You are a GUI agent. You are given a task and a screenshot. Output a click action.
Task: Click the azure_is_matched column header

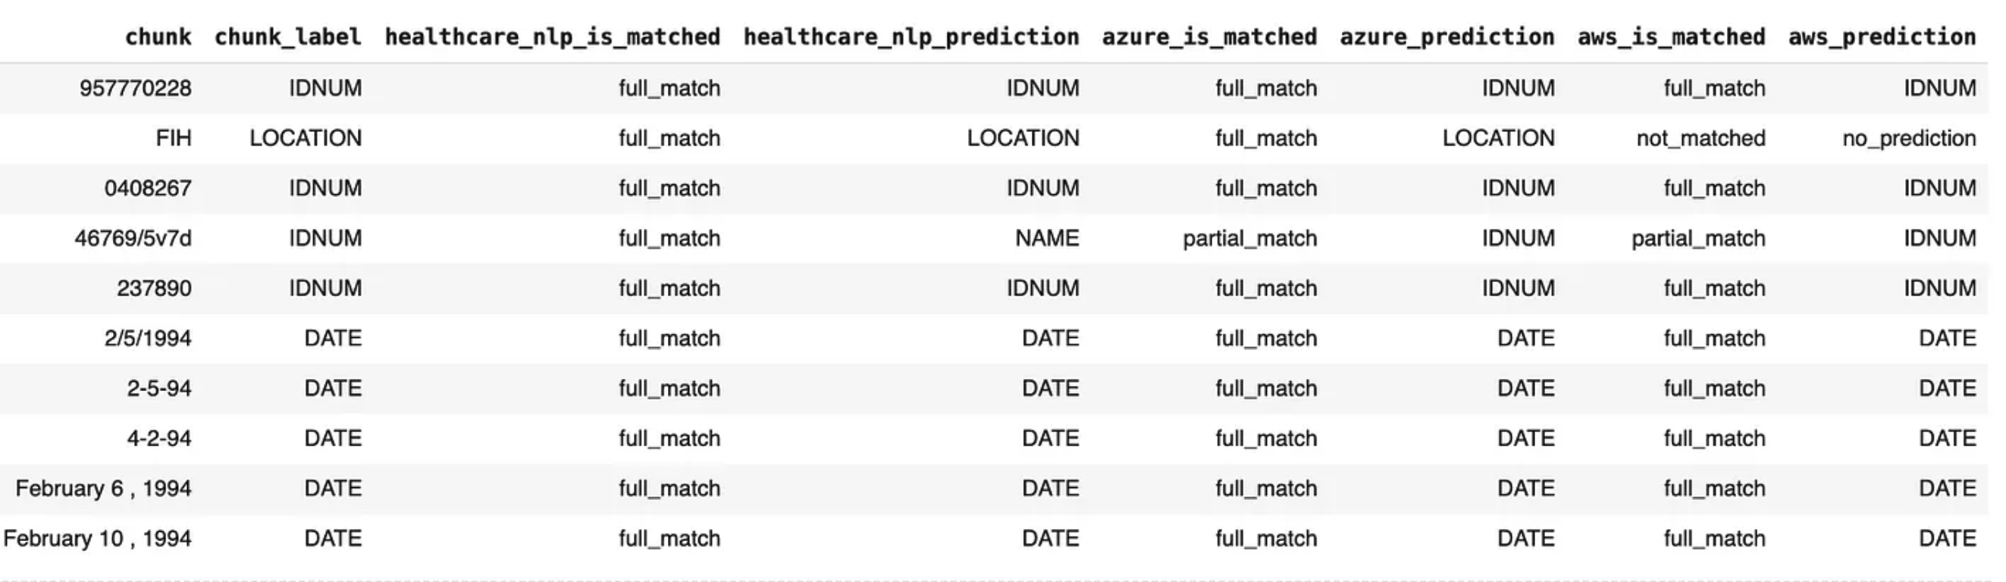pyautogui.click(x=1209, y=36)
